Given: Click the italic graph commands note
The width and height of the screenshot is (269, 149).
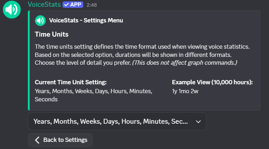Looking at the screenshot, I should click(184, 63).
